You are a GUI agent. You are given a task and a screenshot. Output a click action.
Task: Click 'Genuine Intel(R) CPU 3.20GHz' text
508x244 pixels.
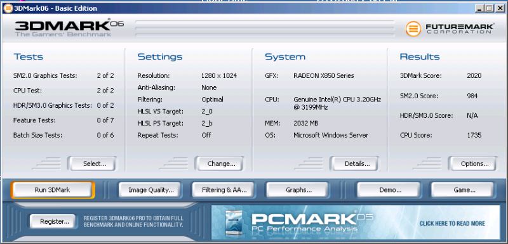coord(337,100)
